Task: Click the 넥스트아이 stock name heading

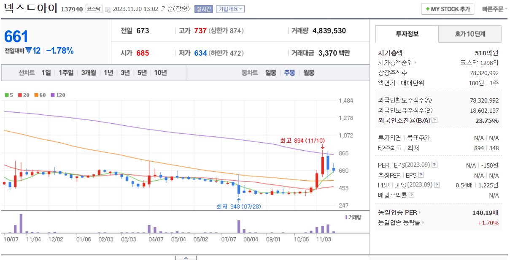Action: point(30,8)
